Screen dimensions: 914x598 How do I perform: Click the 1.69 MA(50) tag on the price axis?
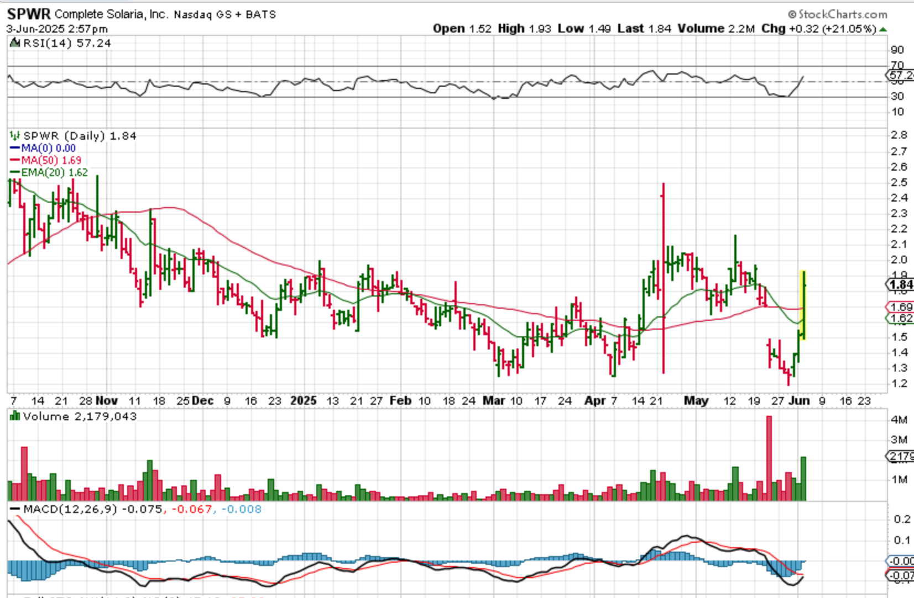[x=900, y=307]
